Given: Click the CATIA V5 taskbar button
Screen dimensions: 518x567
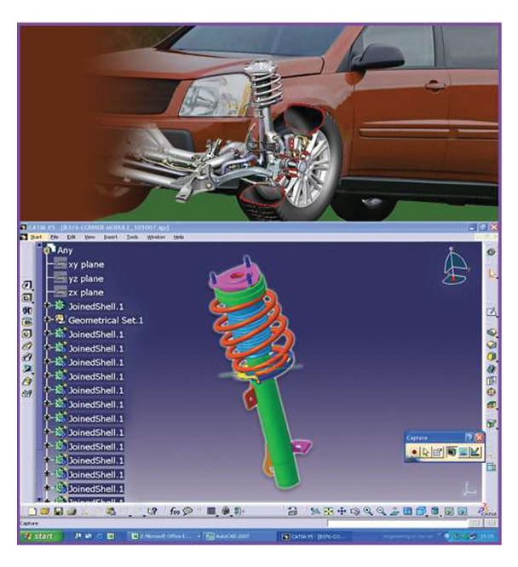Looking at the screenshot, I should 315,536.
